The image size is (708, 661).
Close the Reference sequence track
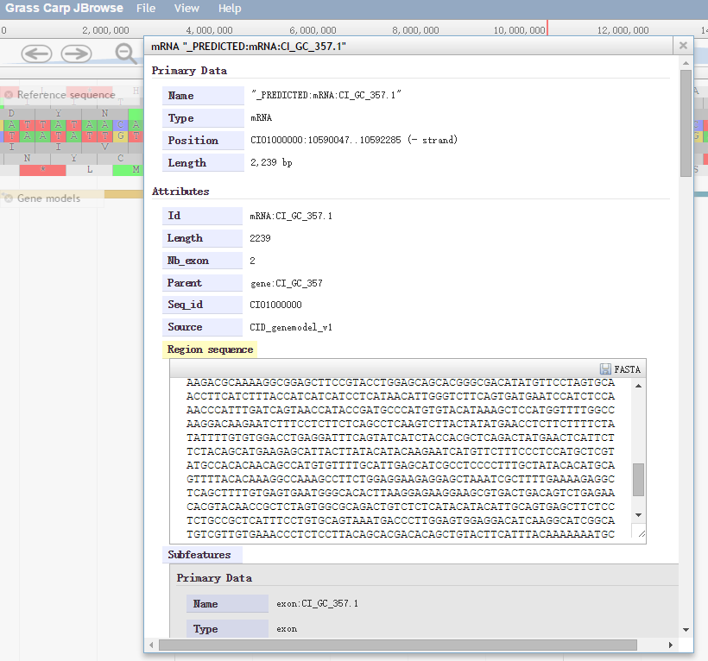(9, 94)
